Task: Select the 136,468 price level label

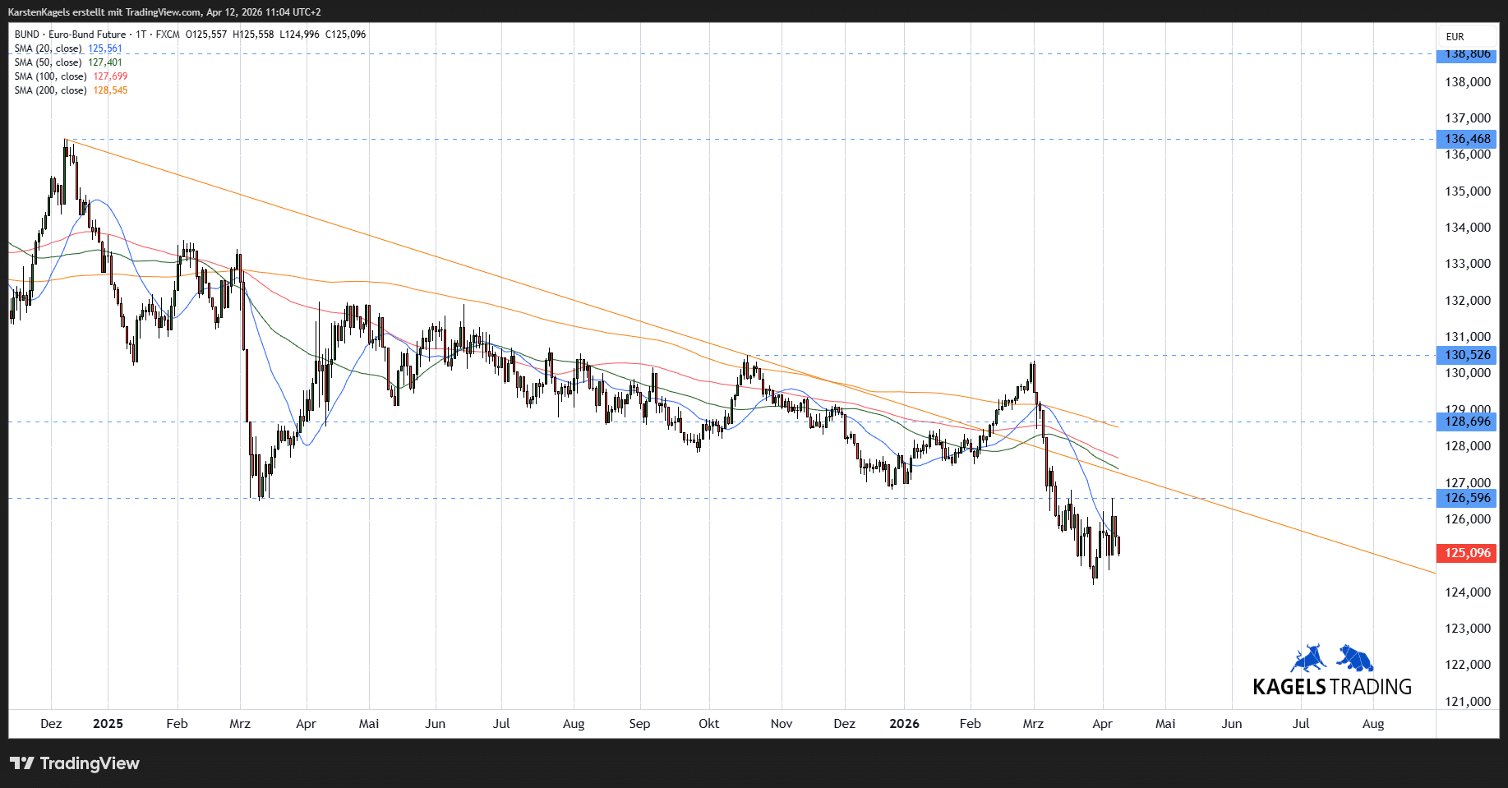Action: (1467, 139)
